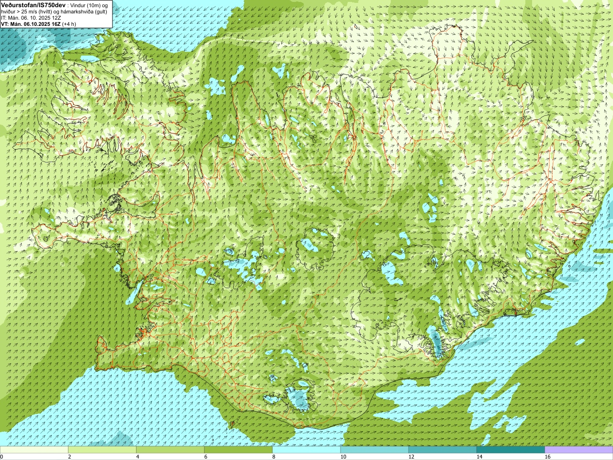The height and width of the screenshot is (460, 613).
Task: Click the "IT: Mán. 06. 10. 2025 12Z" line
Action: pyautogui.click(x=31, y=18)
